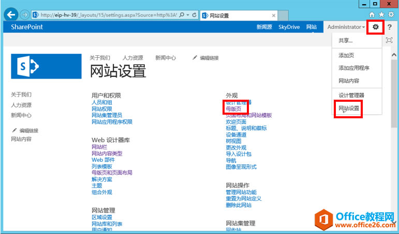This screenshot has height=234, width=399.
Task: Open the 网站内容类型 link
Action: point(107,153)
